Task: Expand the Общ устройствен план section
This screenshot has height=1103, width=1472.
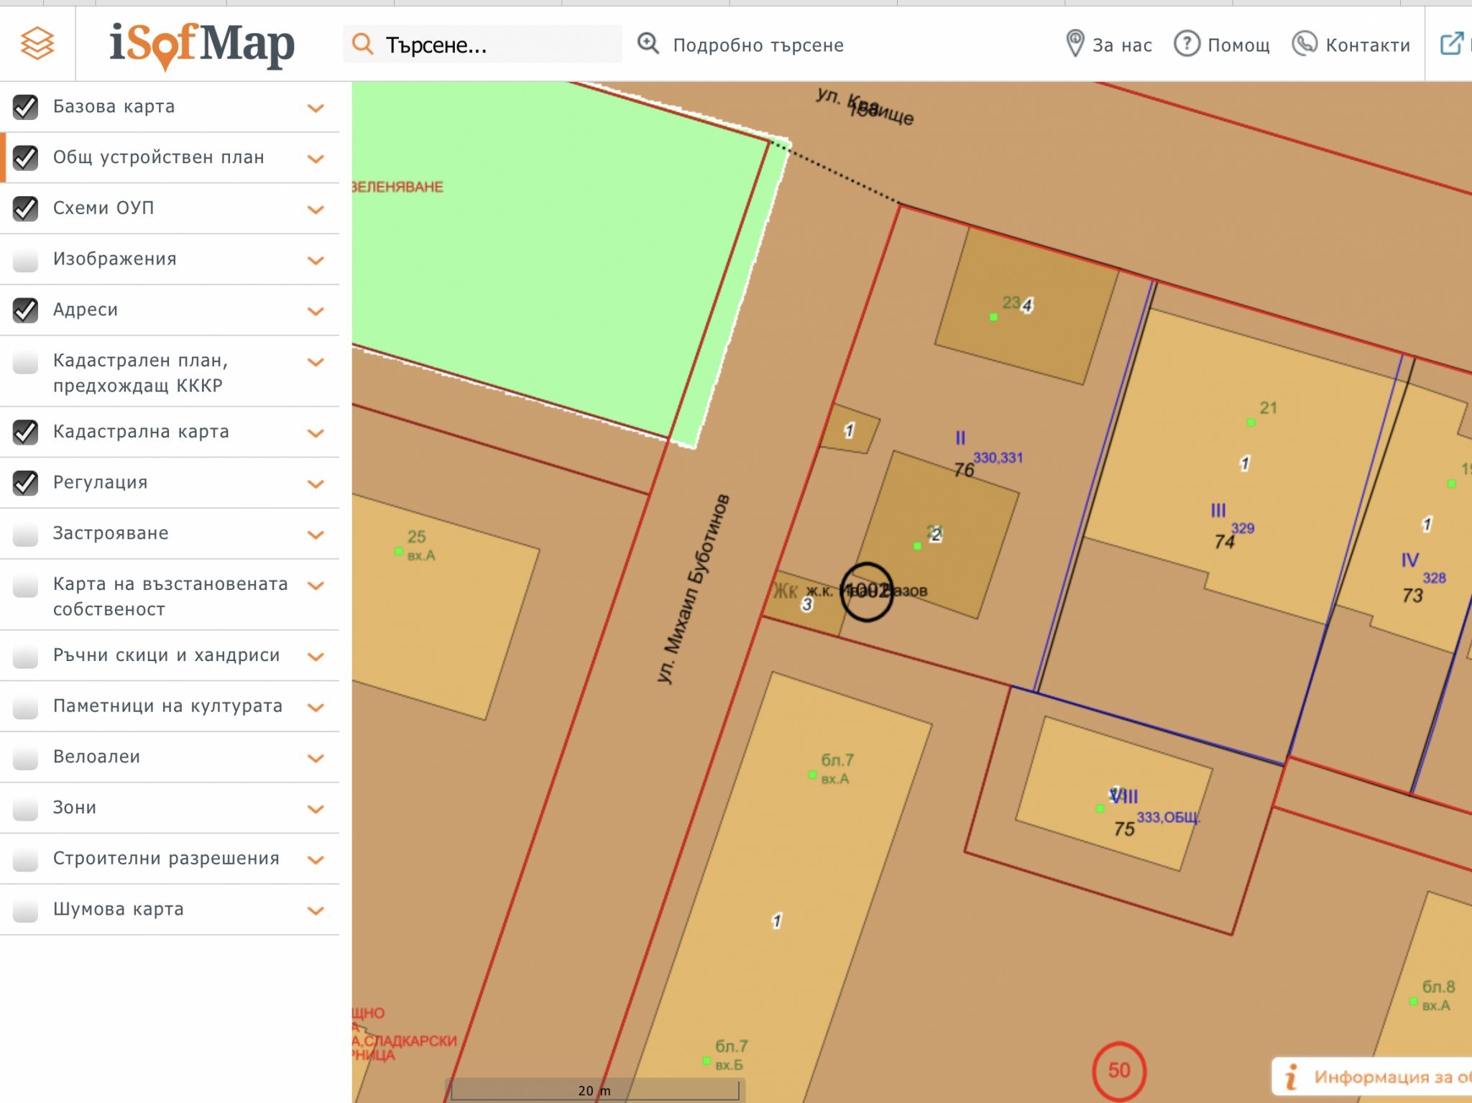Action: tap(316, 158)
